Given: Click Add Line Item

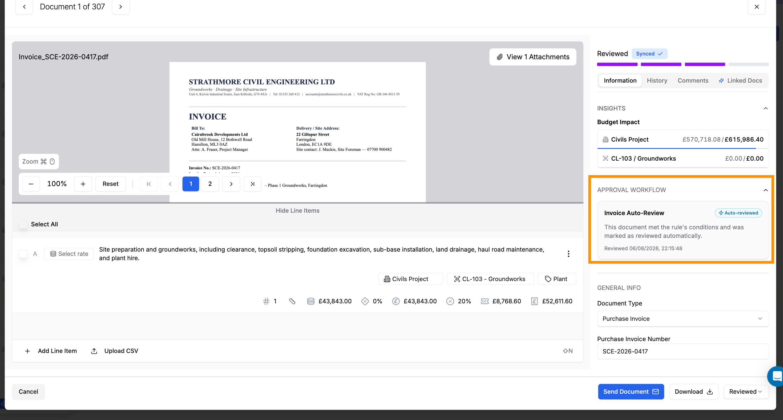Looking at the screenshot, I should click(51, 351).
